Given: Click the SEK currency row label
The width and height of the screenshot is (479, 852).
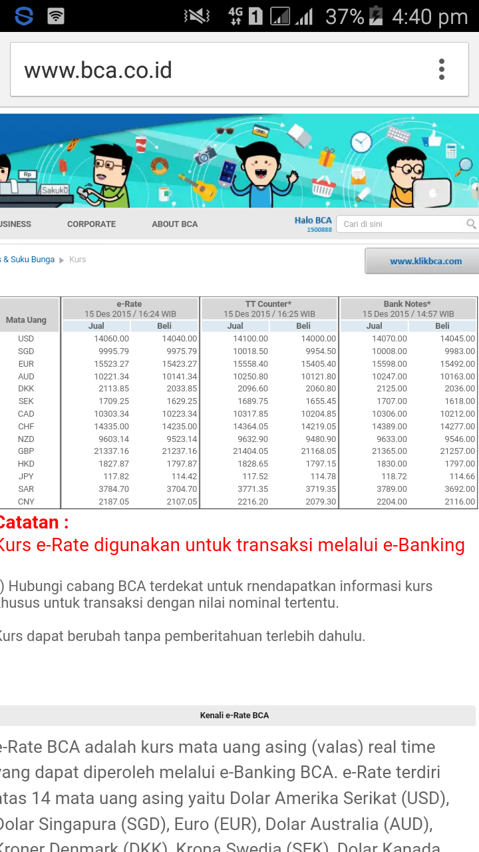Looking at the screenshot, I should pos(26,401).
